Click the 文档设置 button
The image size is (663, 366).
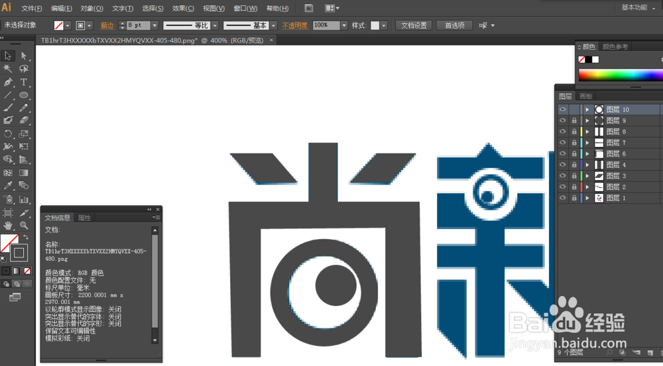[x=414, y=25]
